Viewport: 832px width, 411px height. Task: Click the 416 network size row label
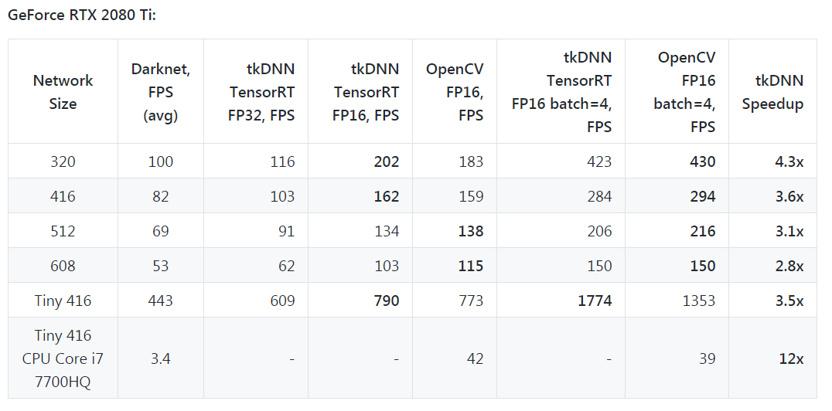pyautogui.click(x=63, y=196)
